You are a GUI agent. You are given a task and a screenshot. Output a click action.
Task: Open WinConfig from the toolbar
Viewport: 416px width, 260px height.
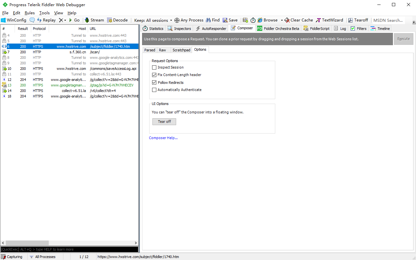coord(14,20)
